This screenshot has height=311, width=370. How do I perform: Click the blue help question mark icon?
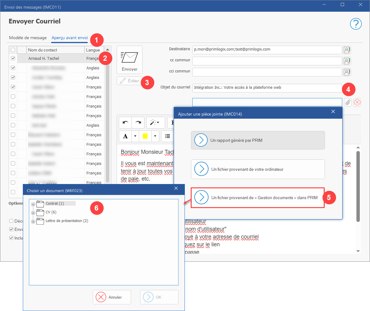[x=355, y=24]
